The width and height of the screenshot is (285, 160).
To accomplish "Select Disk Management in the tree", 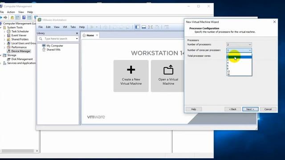I will [22, 59].
